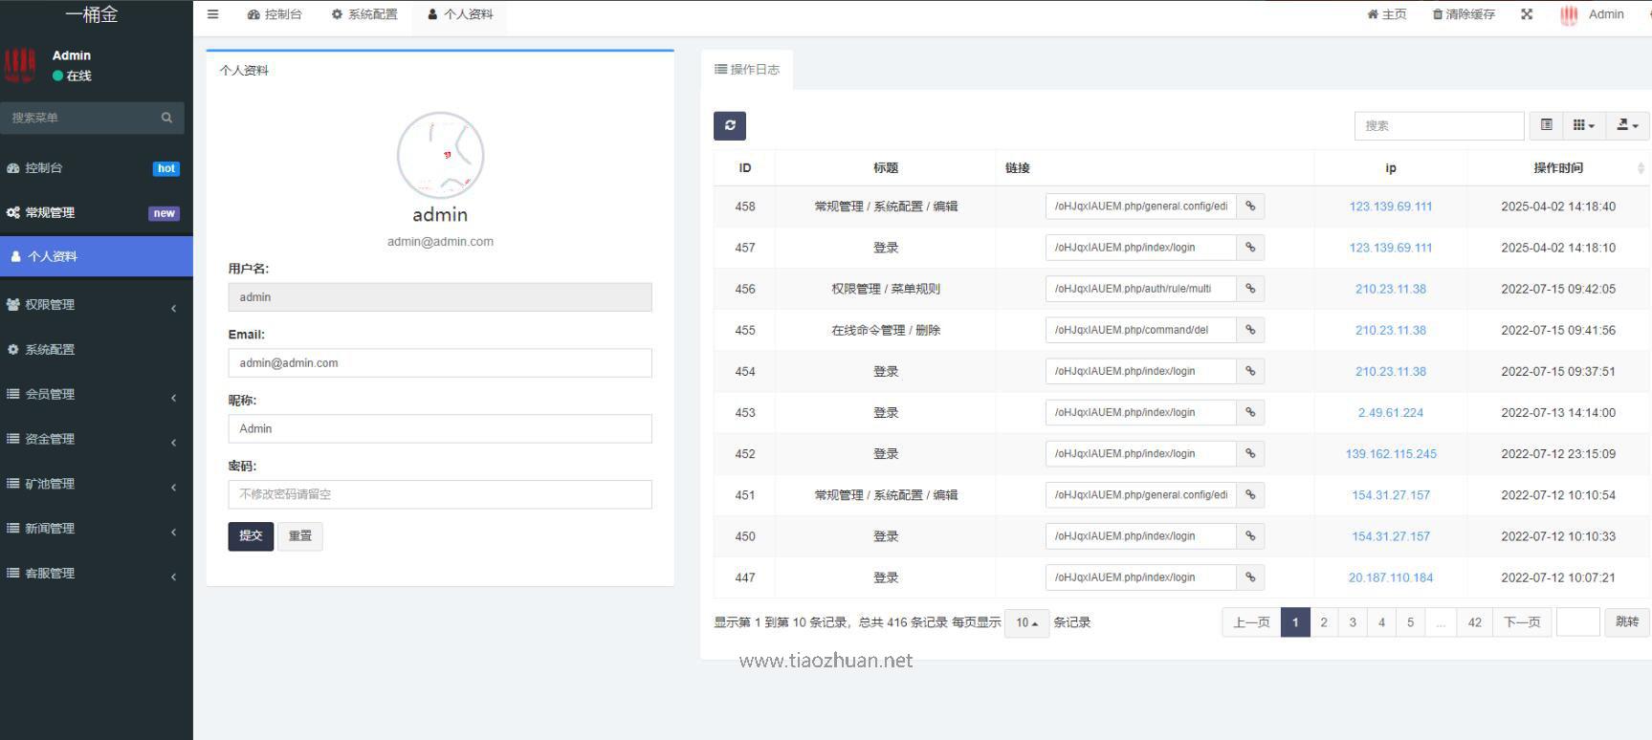The width and height of the screenshot is (1652, 740).
Task: Click the 跳转 button
Action: [x=1627, y=621]
